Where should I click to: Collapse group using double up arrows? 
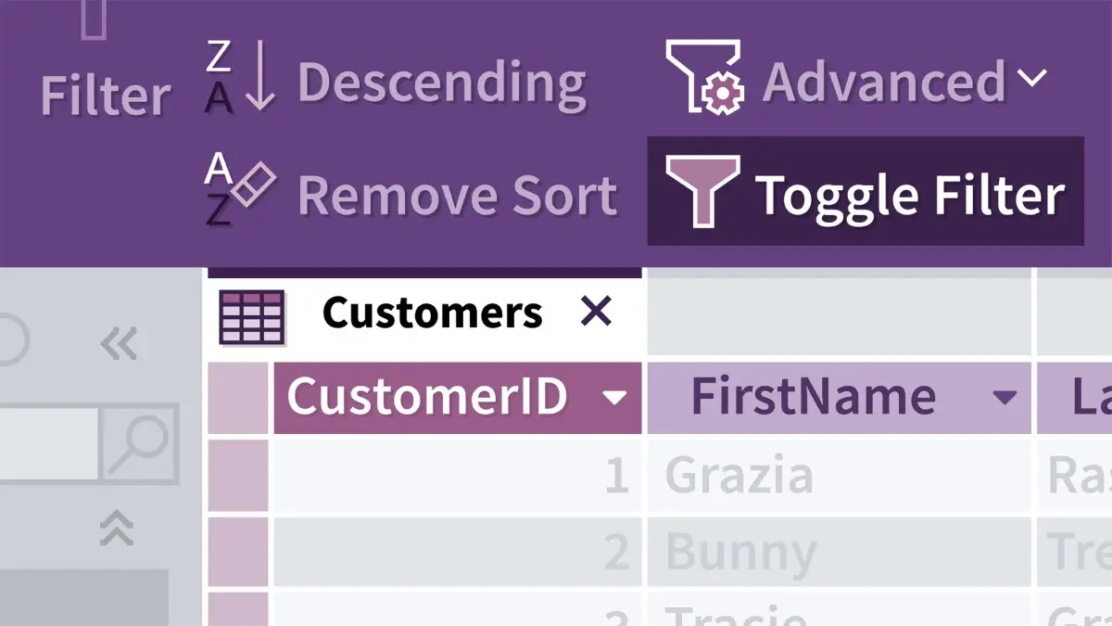pos(117,529)
